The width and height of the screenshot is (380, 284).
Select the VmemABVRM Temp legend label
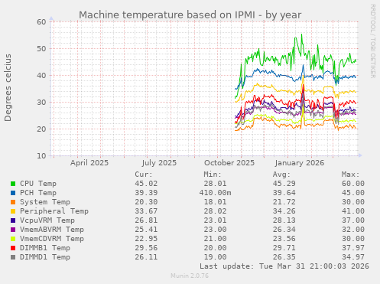[x=52, y=230]
